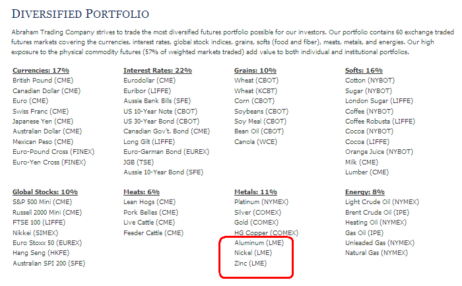
Task: Click the Diversified Portfolio page heading
Action: (x=81, y=13)
